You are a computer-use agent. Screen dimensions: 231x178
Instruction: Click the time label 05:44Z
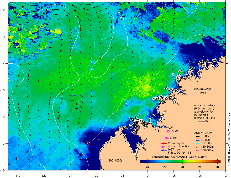pyautogui.click(x=204, y=93)
